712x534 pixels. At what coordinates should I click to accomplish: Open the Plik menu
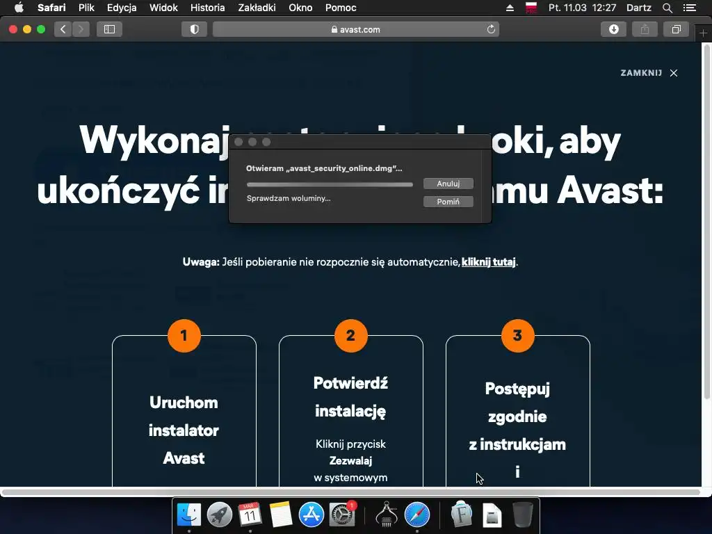86,8
